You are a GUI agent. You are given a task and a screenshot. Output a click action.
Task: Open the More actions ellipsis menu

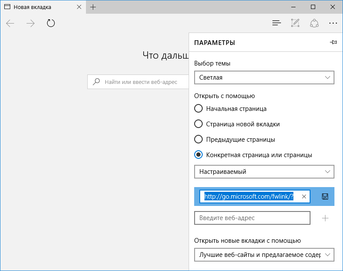[333, 23]
